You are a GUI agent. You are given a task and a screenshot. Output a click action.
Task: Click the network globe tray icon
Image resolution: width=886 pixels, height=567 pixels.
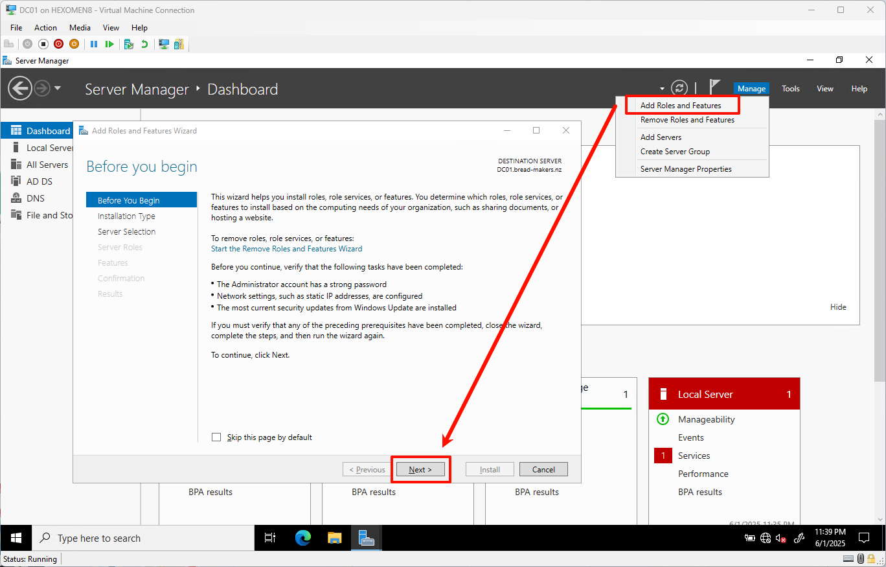tap(766, 538)
